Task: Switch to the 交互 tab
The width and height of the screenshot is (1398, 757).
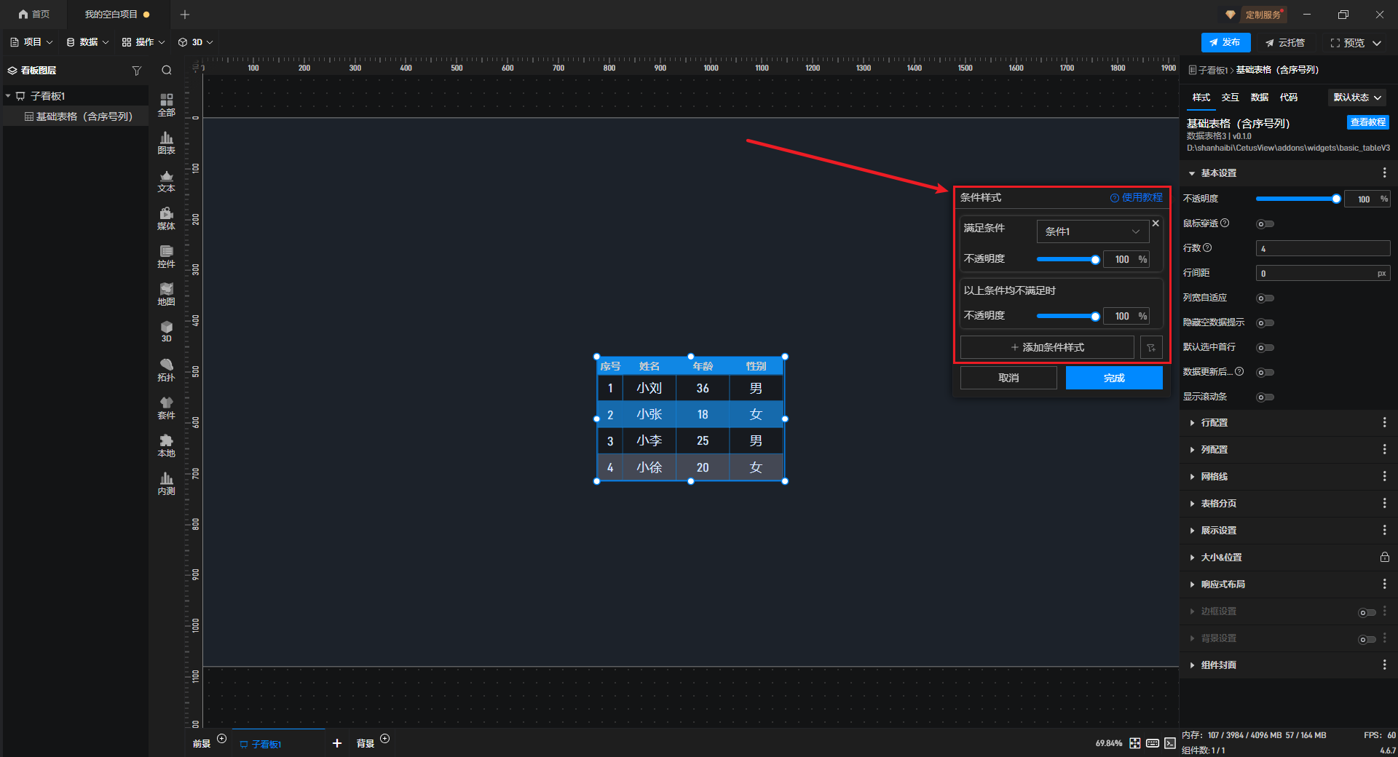Action: point(1230,98)
